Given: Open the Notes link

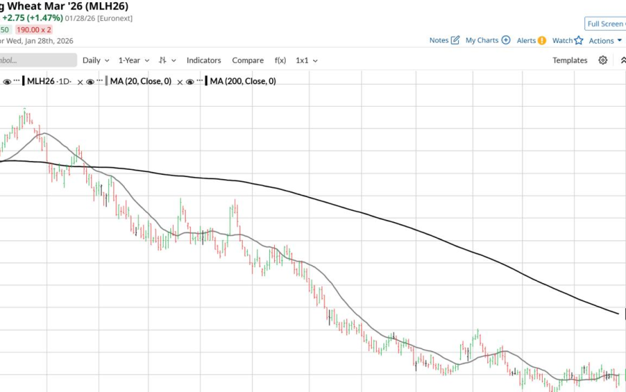Looking at the screenshot, I should (439, 40).
